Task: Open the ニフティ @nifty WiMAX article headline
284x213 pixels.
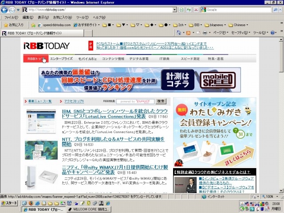Action: tap(115, 170)
